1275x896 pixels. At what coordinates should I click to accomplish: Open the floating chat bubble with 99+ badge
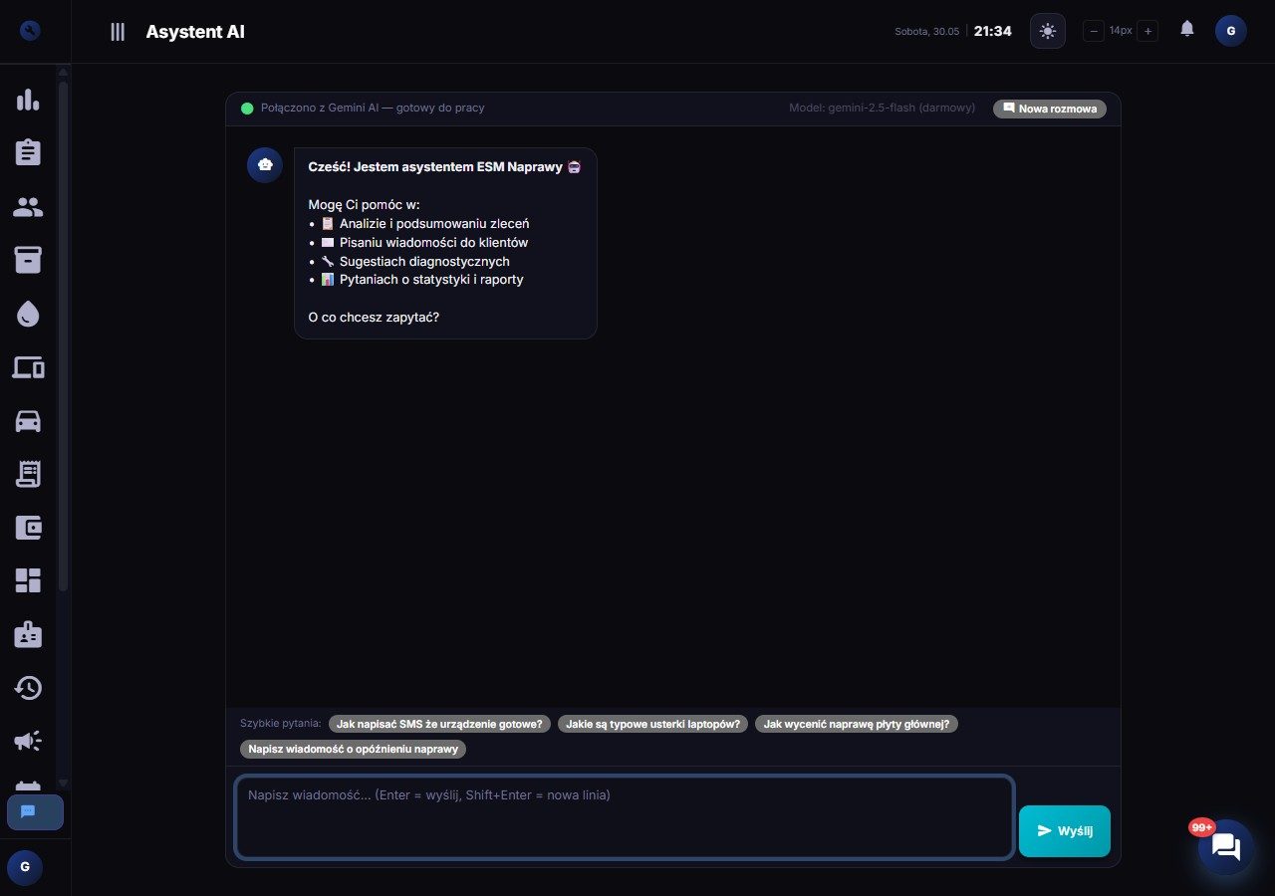coord(1226,847)
